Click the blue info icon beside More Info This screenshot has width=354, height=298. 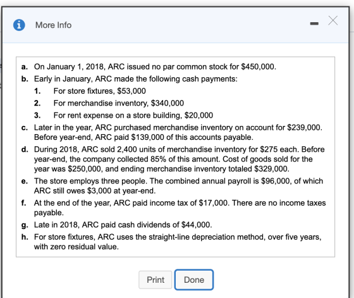[x=19, y=25]
